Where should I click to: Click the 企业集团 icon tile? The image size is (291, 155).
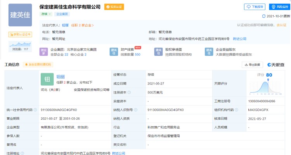44,52
